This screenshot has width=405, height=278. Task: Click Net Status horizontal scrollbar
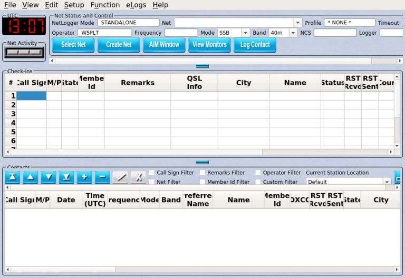[213, 61]
